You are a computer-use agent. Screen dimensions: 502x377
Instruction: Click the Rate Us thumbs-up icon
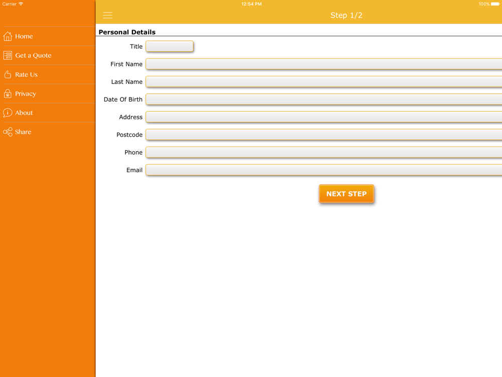[x=8, y=75]
